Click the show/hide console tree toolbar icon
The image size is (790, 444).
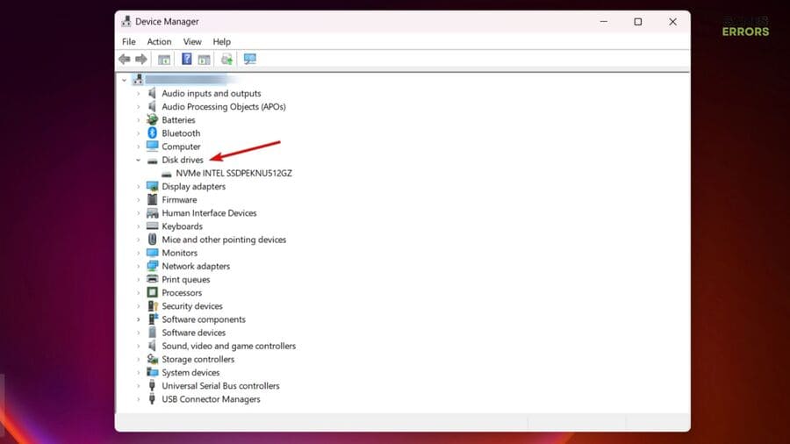tap(164, 59)
